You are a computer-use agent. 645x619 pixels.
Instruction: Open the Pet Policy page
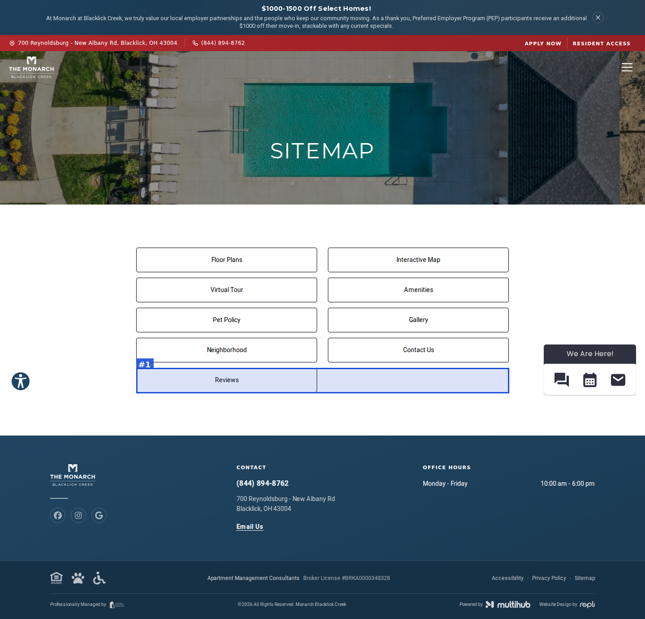pos(227,320)
